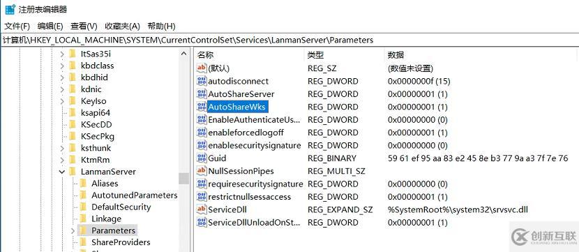Click the %SystemRoot%\system32\srvsvc.dll data

(458, 209)
